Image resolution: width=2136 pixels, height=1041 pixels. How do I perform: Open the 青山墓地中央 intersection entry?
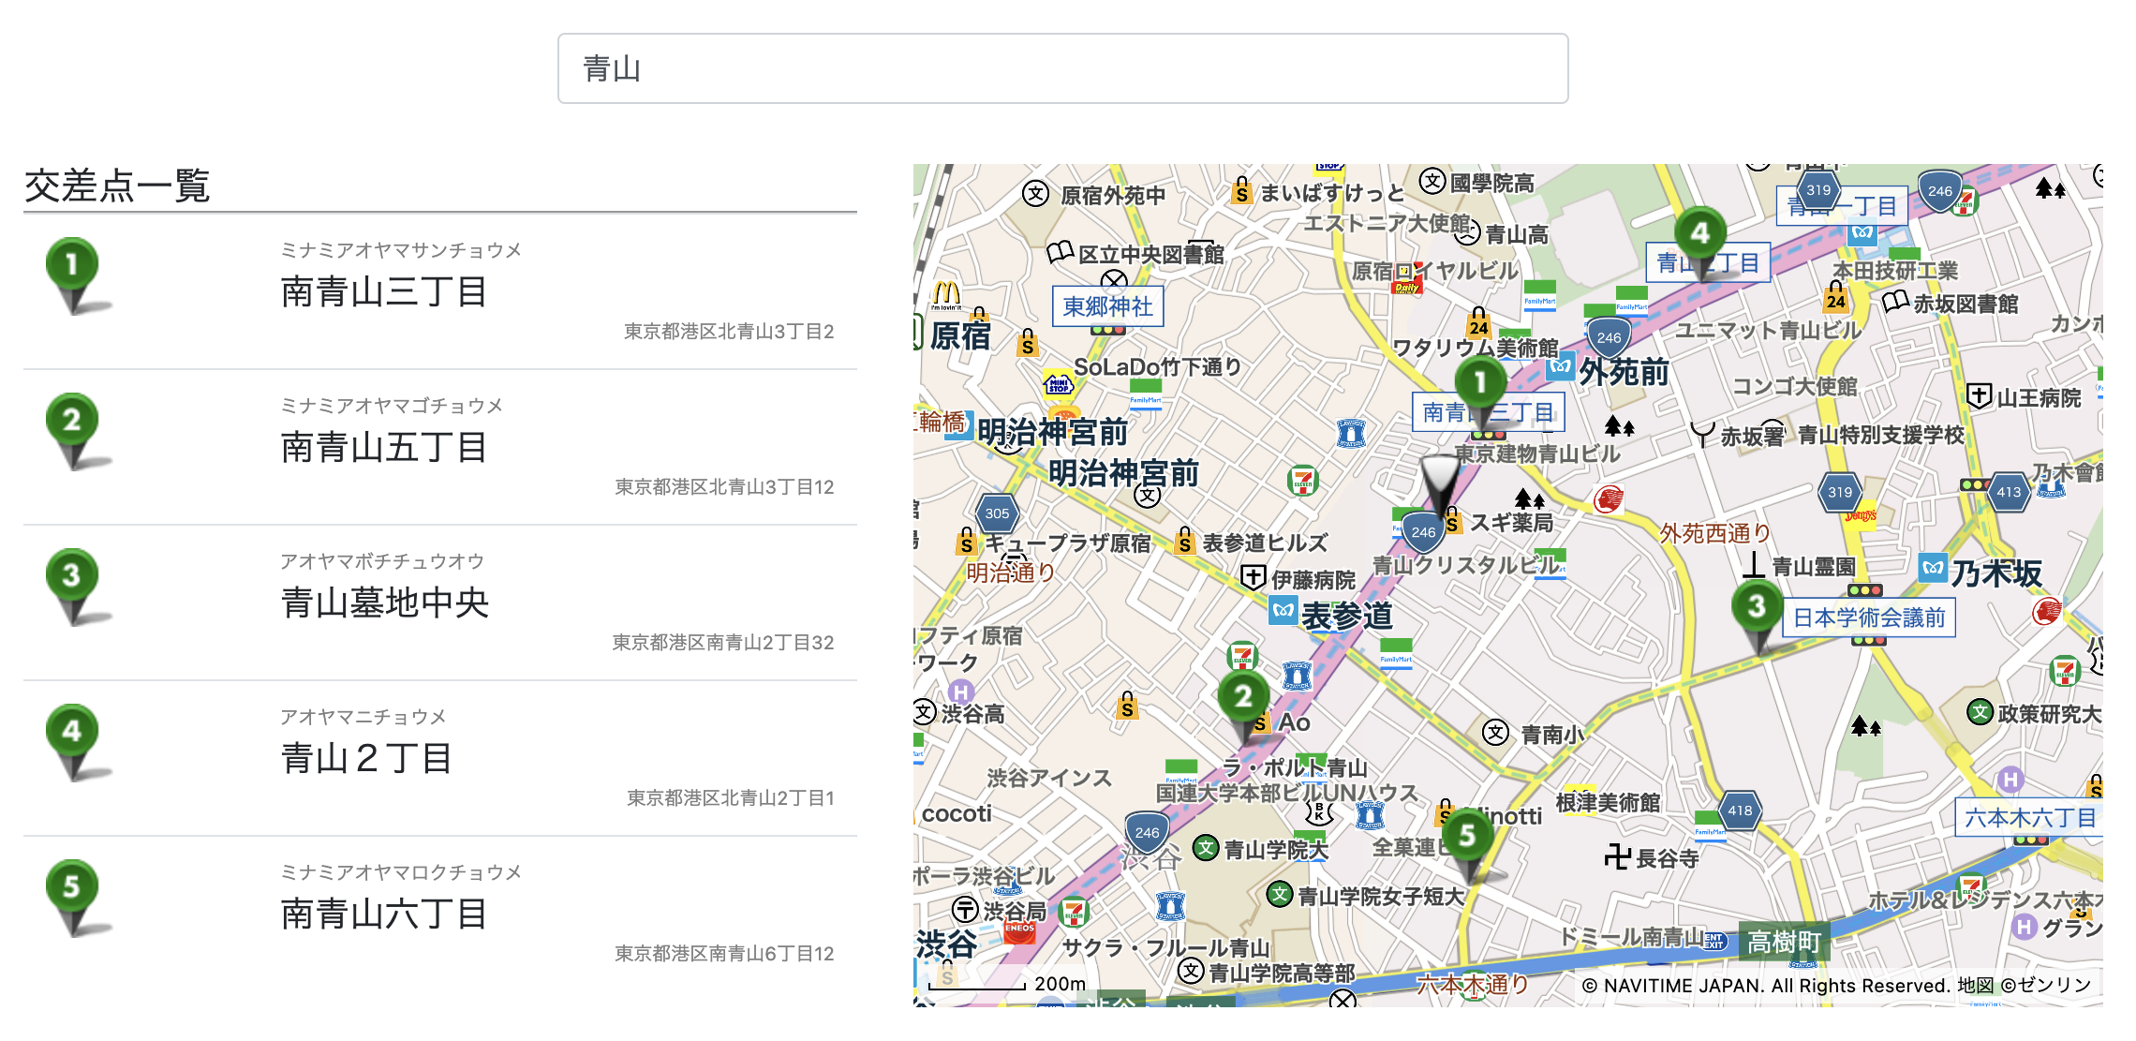440,602
